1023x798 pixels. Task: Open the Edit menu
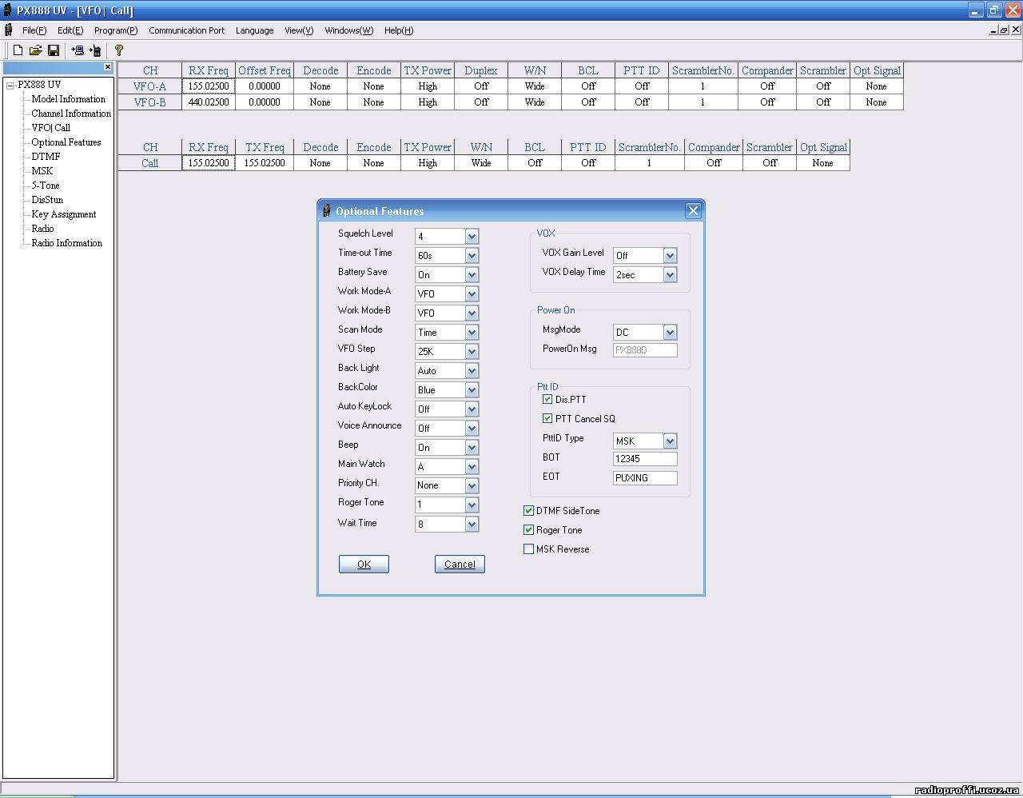coord(70,30)
